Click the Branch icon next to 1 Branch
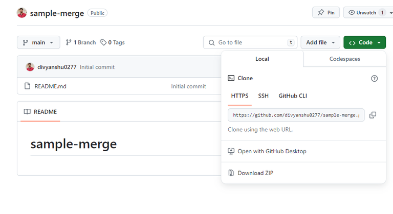Screen dimensions: 393x214 pyautogui.click(x=69, y=42)
